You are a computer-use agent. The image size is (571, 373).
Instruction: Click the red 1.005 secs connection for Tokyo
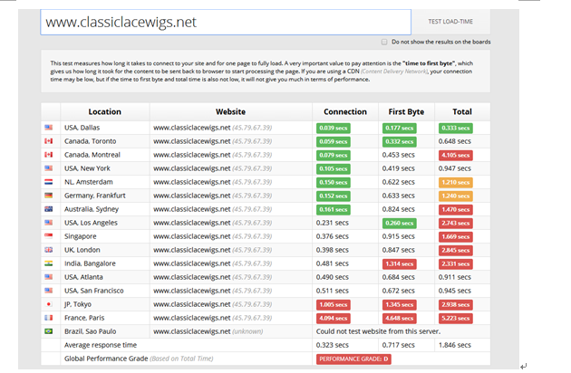click(x=334, y=304)
